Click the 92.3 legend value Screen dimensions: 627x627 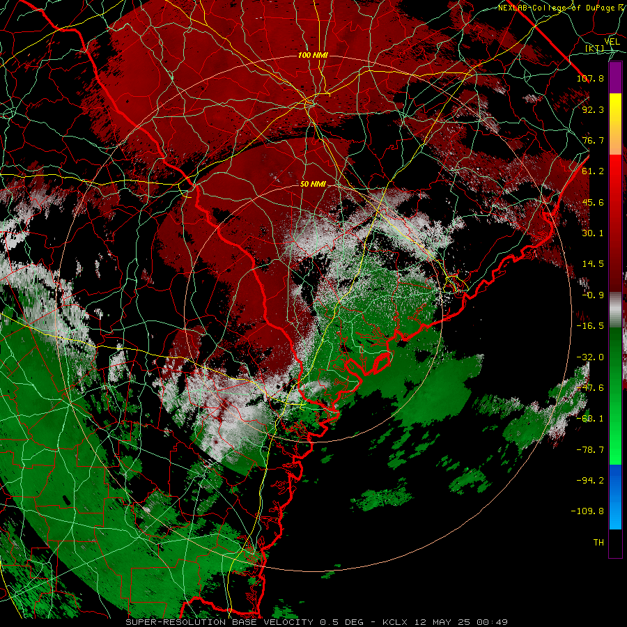pyautogui.click(x=593, y=109)
